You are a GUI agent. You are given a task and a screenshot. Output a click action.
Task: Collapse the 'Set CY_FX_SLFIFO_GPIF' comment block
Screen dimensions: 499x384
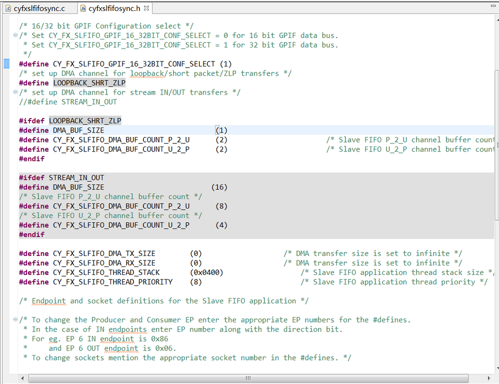point(15,35)
